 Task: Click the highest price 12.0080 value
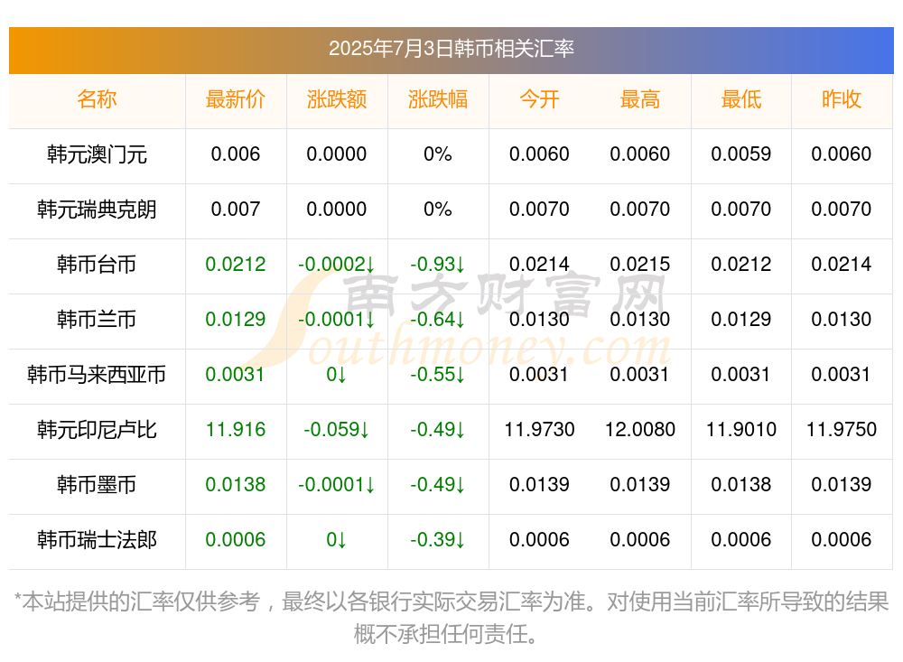click(640, 430)
